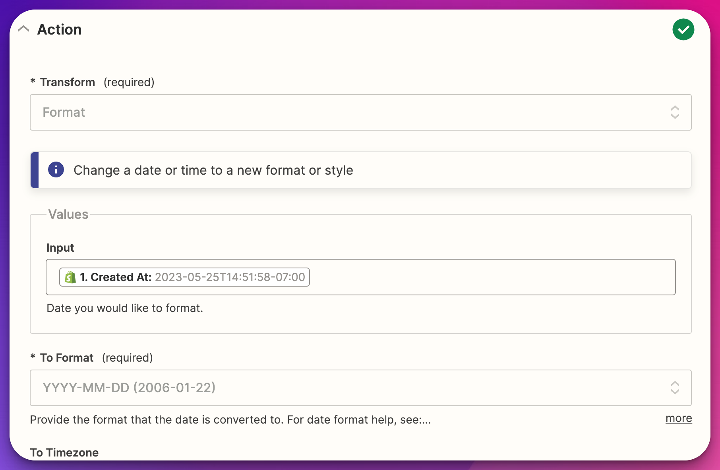This screenshot has height=470, width=720.
Task: Click 'Change a date or time' info text
Action: pos(213,170)
